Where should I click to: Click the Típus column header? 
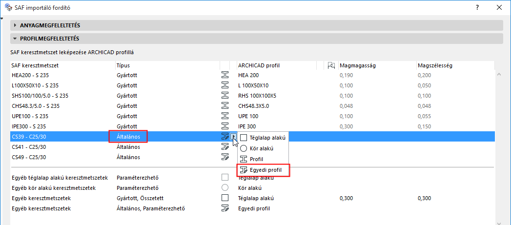coord(167,65)
